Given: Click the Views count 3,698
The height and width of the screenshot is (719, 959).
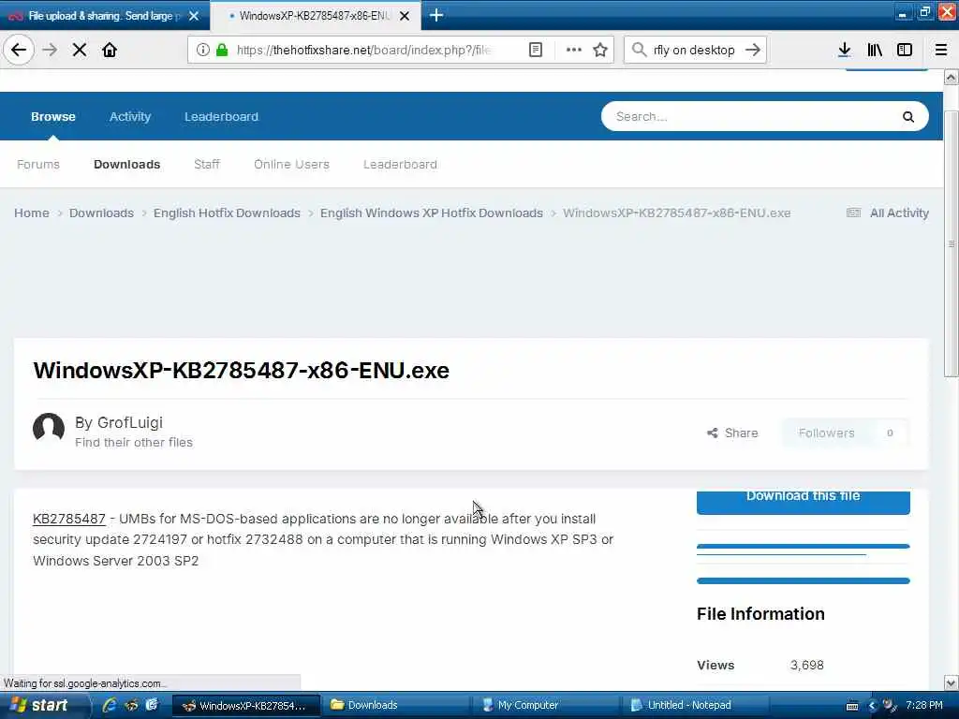Looking at the screenshot, I should click(x=806, y=665).
